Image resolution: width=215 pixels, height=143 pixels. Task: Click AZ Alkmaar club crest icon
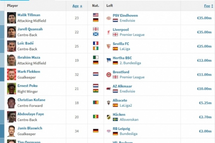(109, 89)
